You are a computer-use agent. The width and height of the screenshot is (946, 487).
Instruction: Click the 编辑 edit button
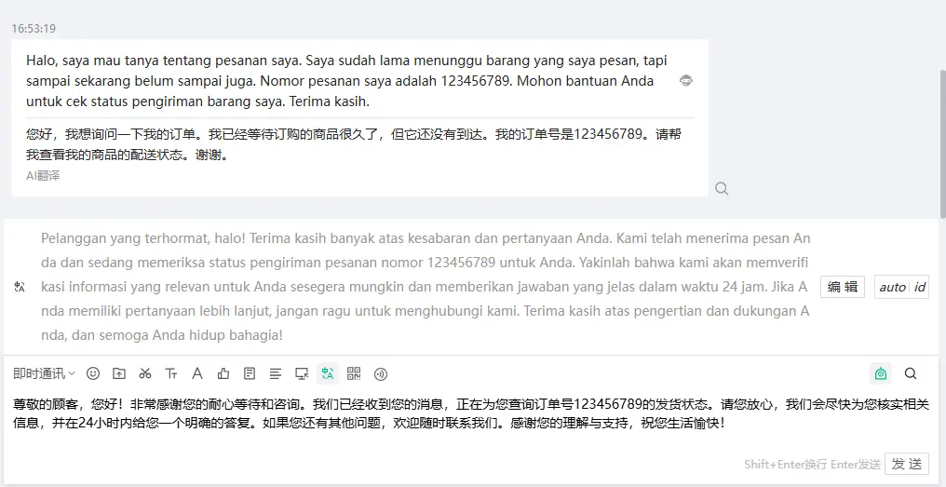(x=843, y=287)
